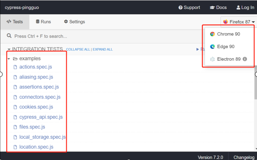The image size is (257, 160).
Task: Open local_storage.spec.js
Action: coord(43,137)
